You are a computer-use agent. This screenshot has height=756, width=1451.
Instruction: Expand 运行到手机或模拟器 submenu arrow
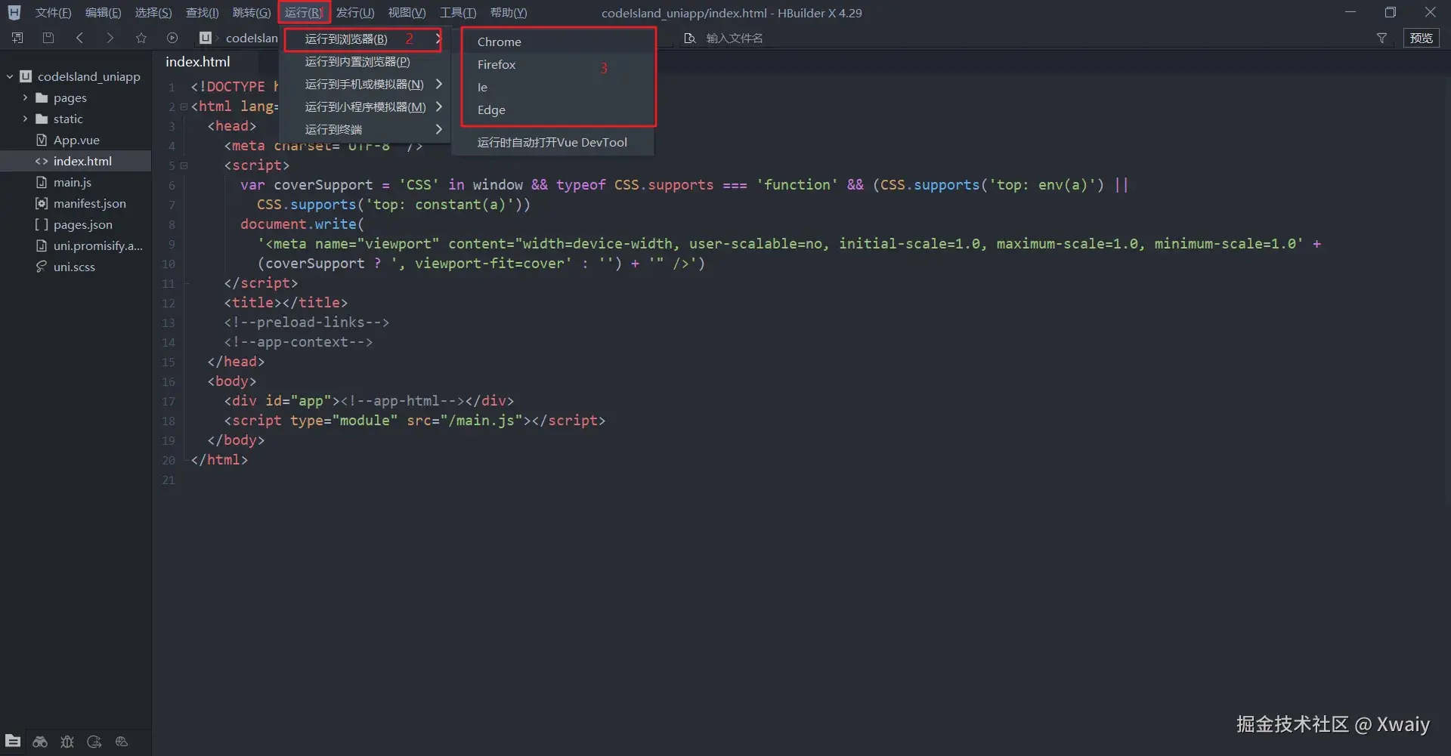[438, 84]
